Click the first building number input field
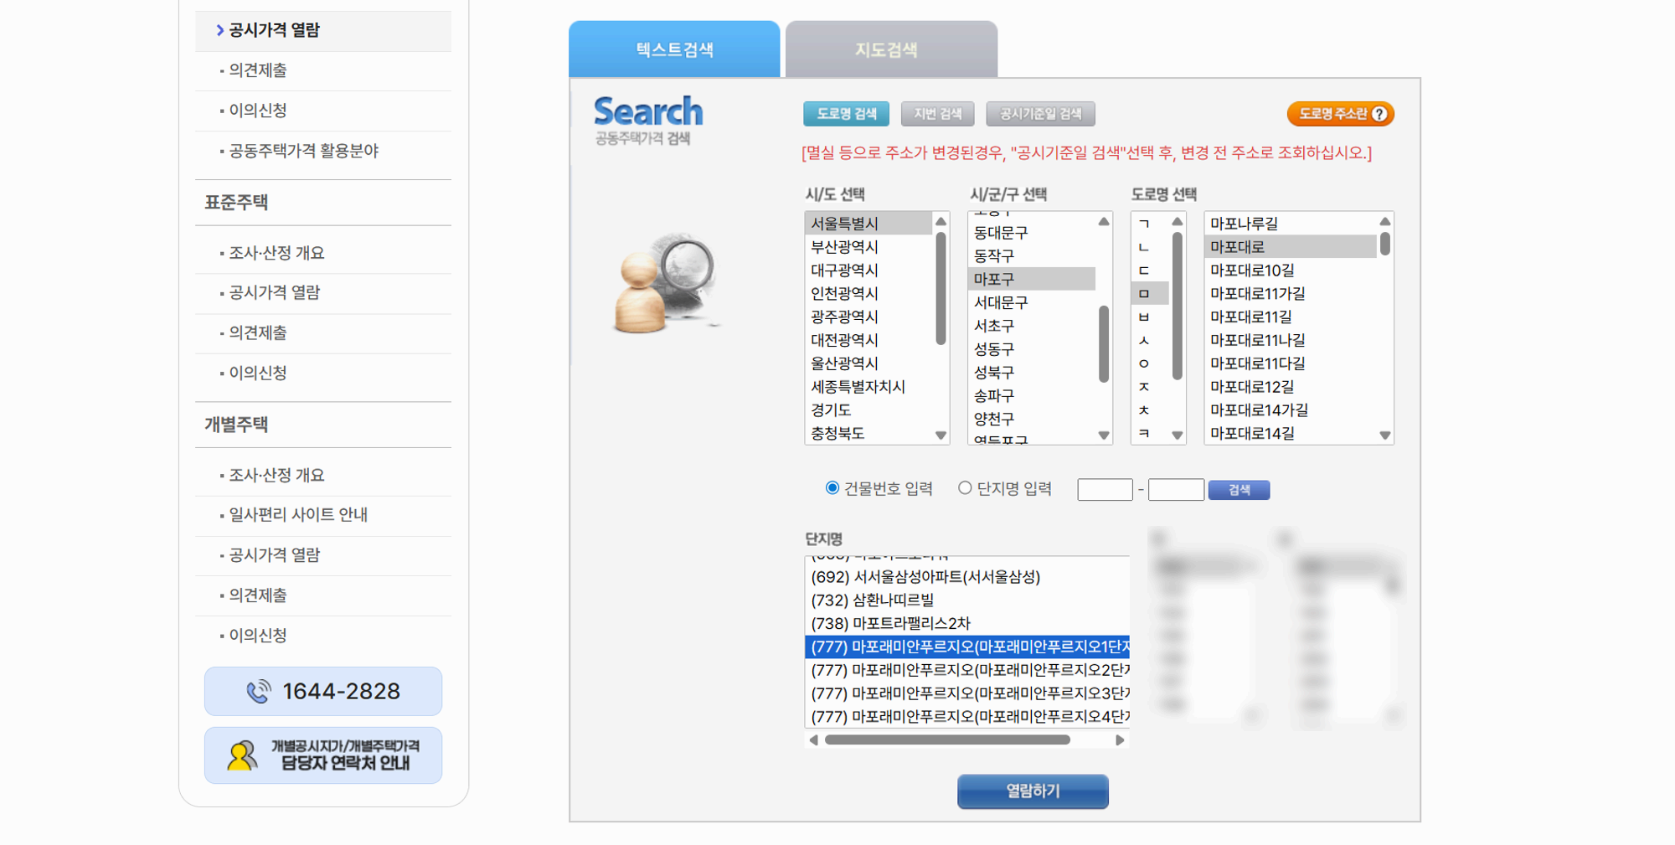The image size is (1675, 845). pos(1105,489)
